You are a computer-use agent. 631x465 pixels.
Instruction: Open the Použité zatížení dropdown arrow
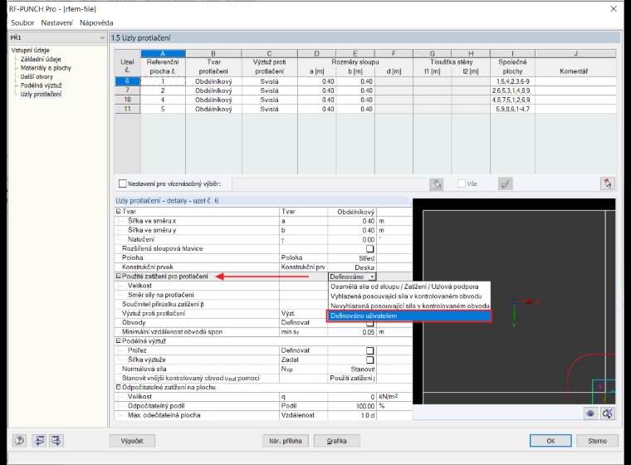tap(372, 277)
